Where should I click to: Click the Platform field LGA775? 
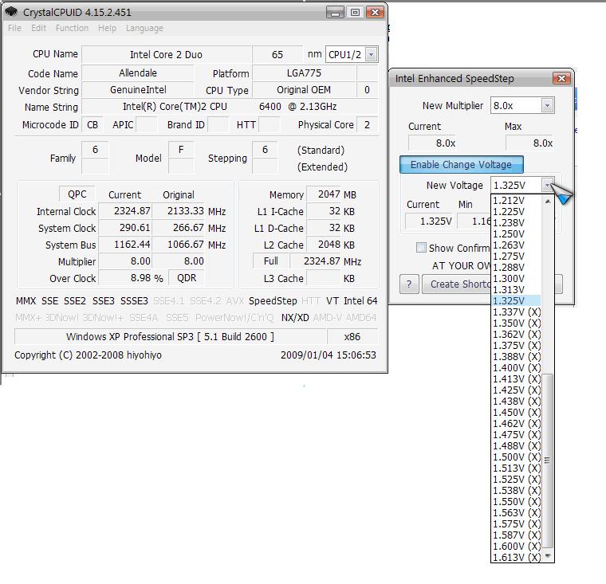[304, 73]
